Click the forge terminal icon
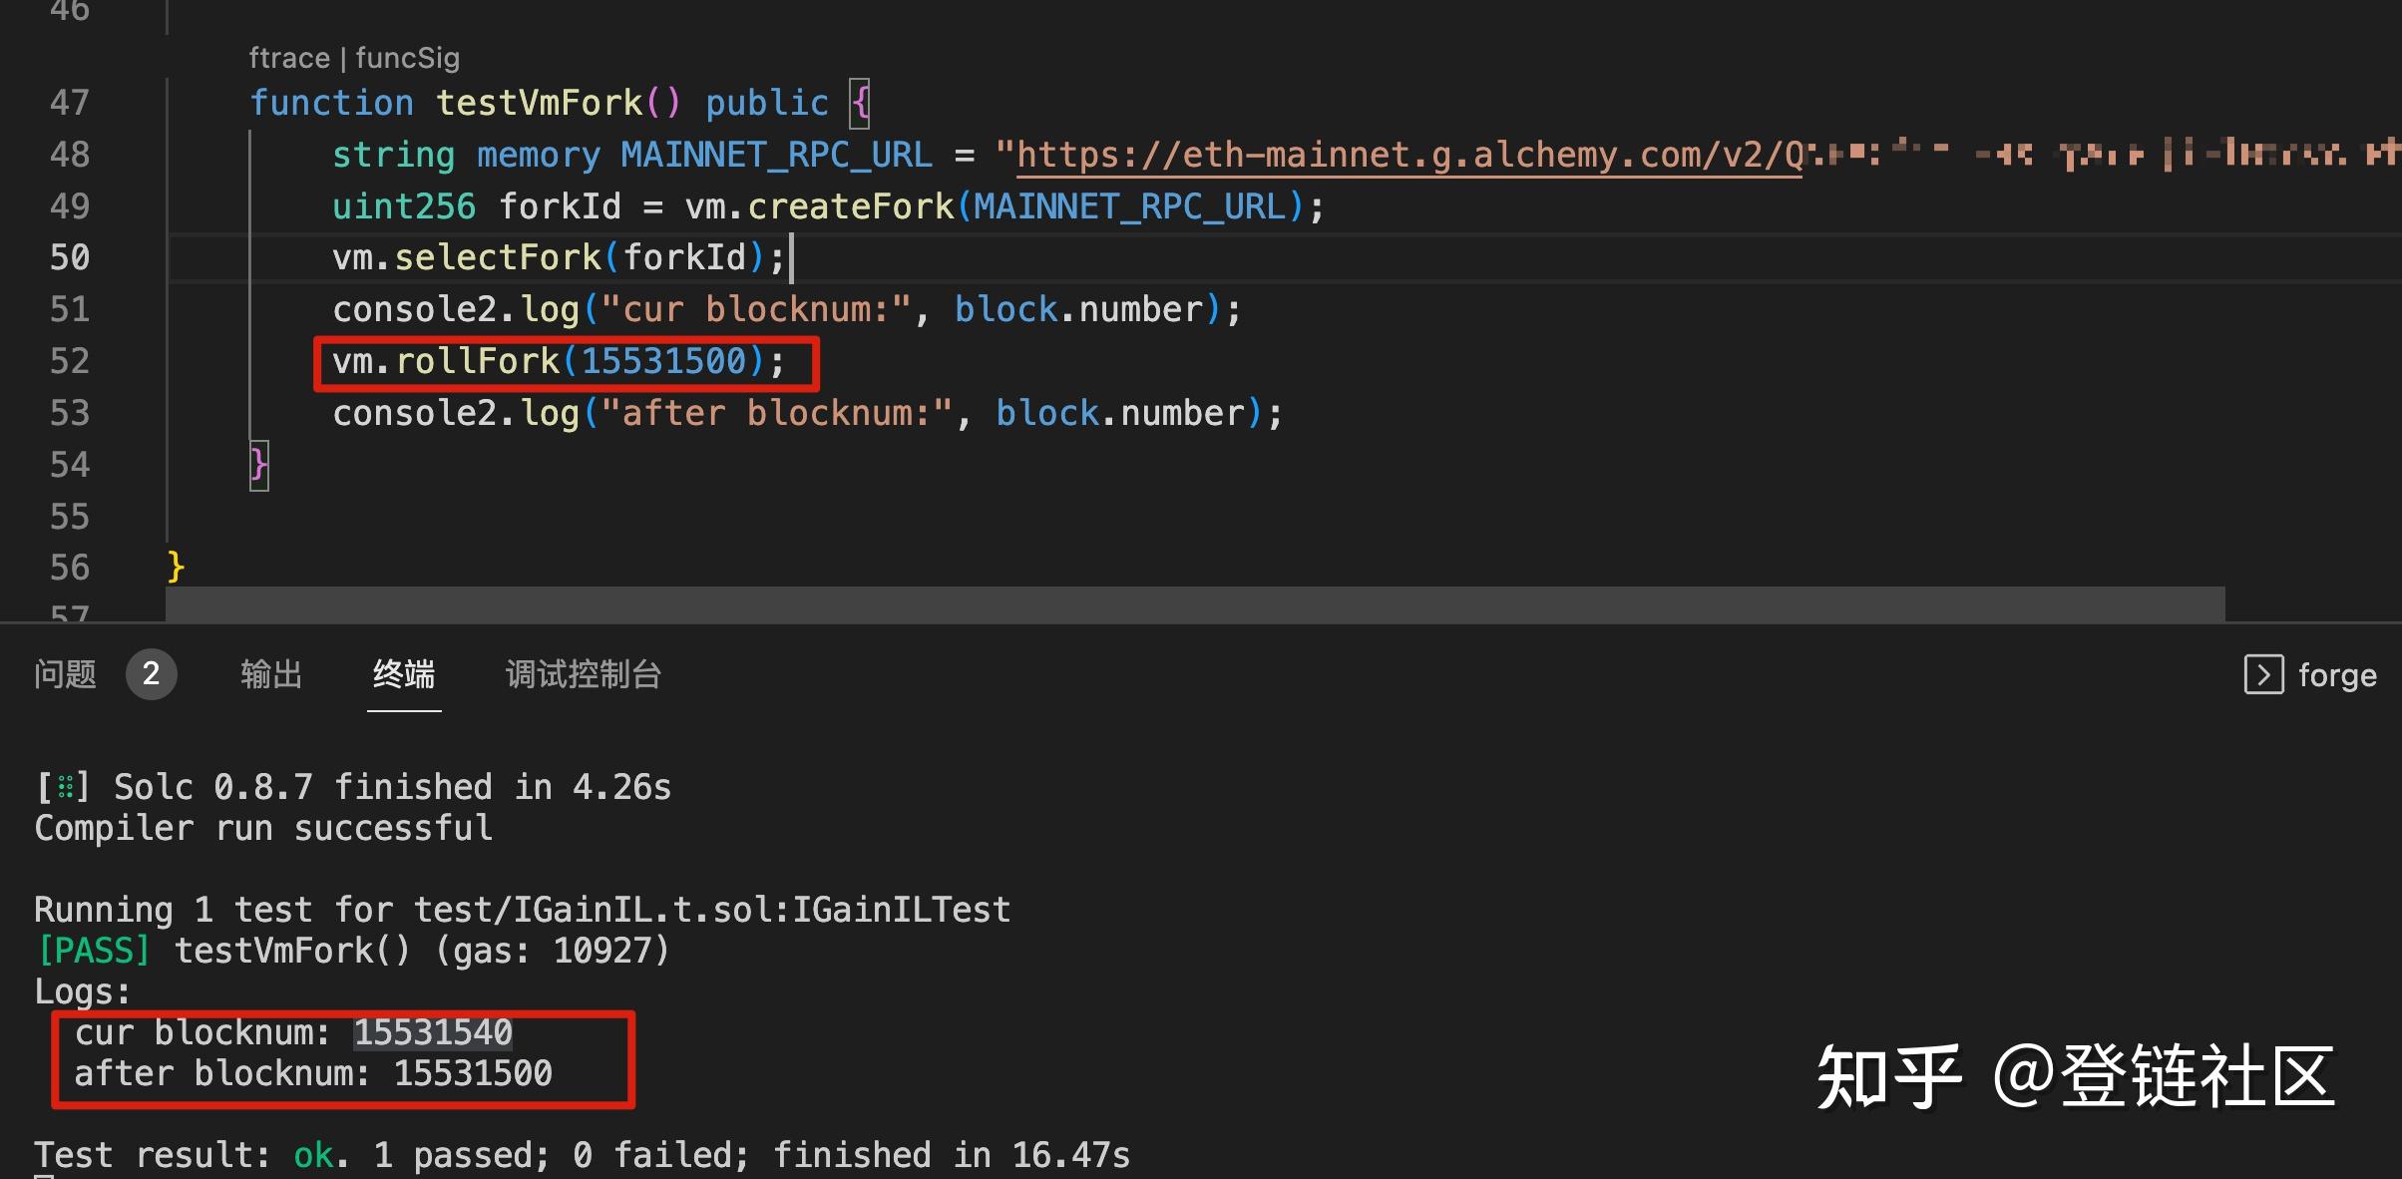 [2263, 674]
